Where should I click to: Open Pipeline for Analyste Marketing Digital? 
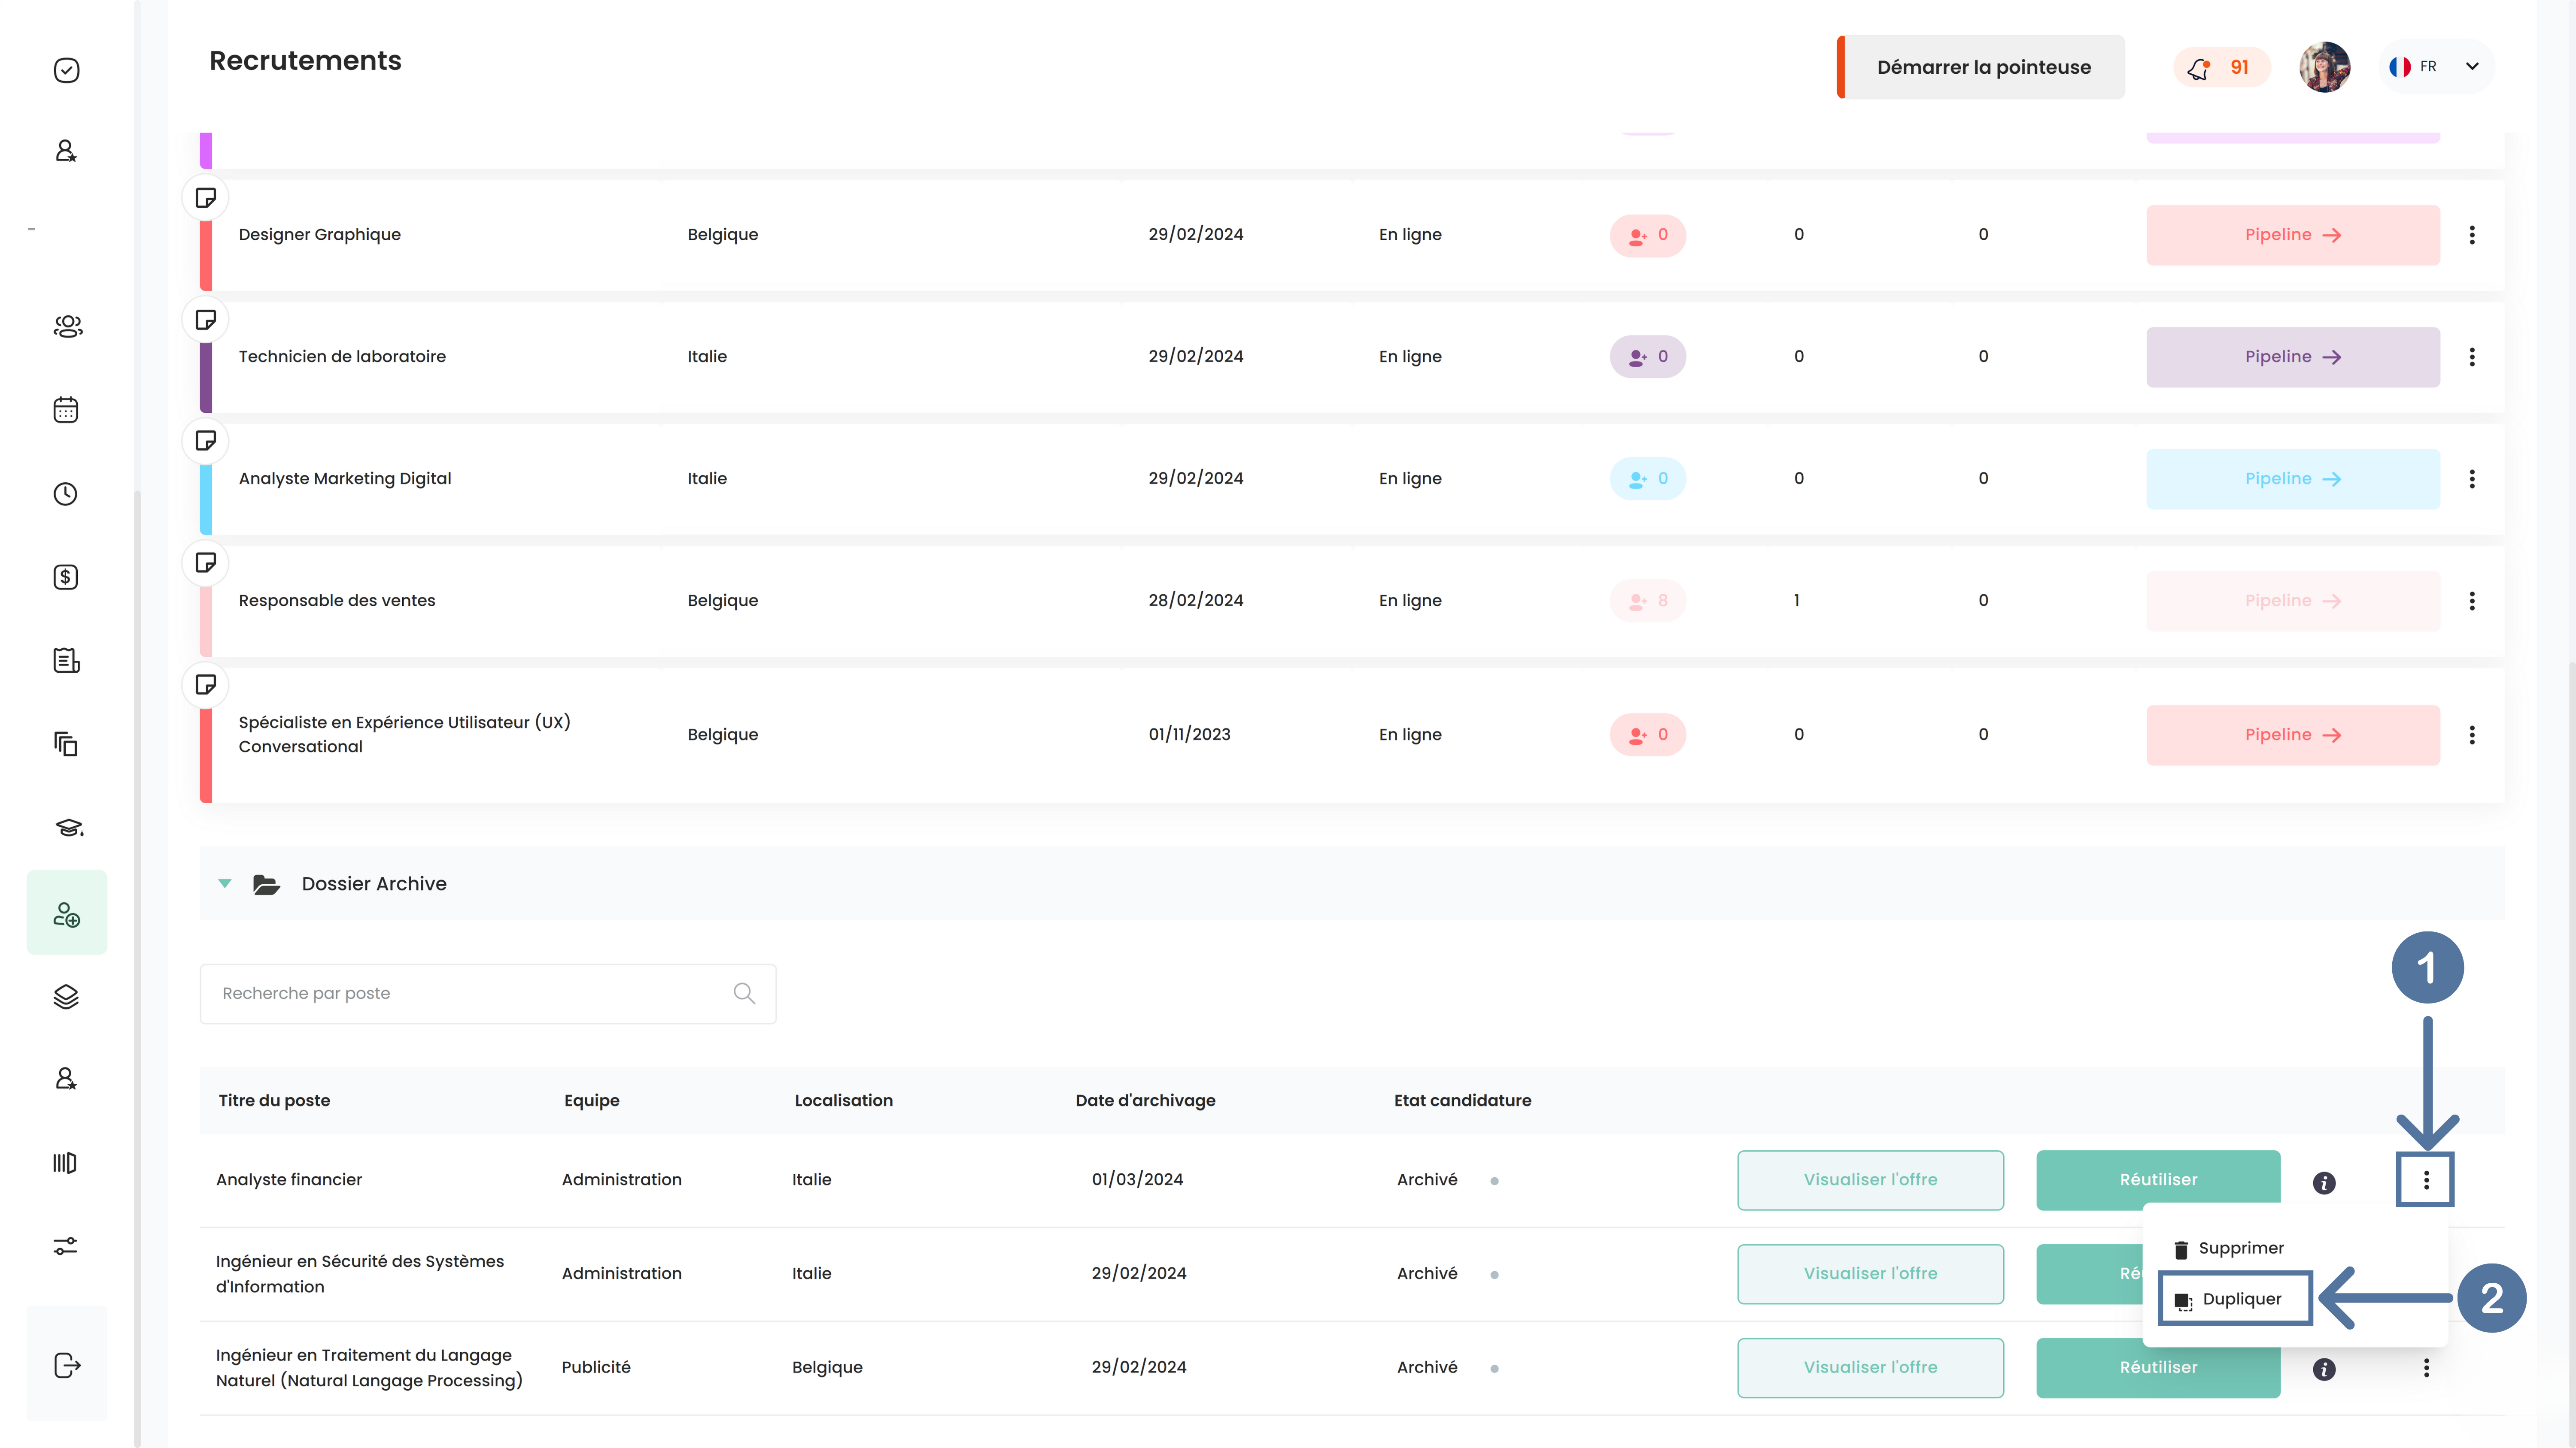click(2292, 479)
